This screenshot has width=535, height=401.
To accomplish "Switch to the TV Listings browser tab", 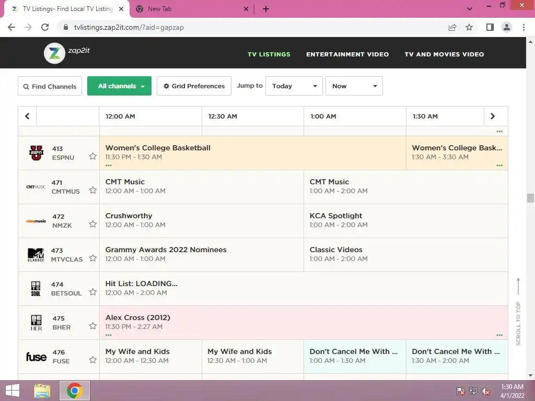I will (67, 9).
